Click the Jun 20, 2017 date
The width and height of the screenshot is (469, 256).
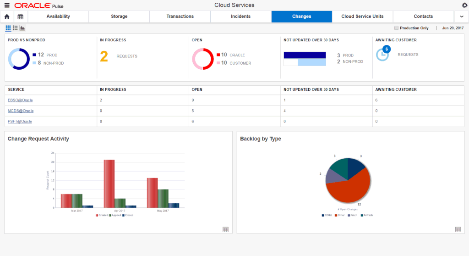(453, 28)
